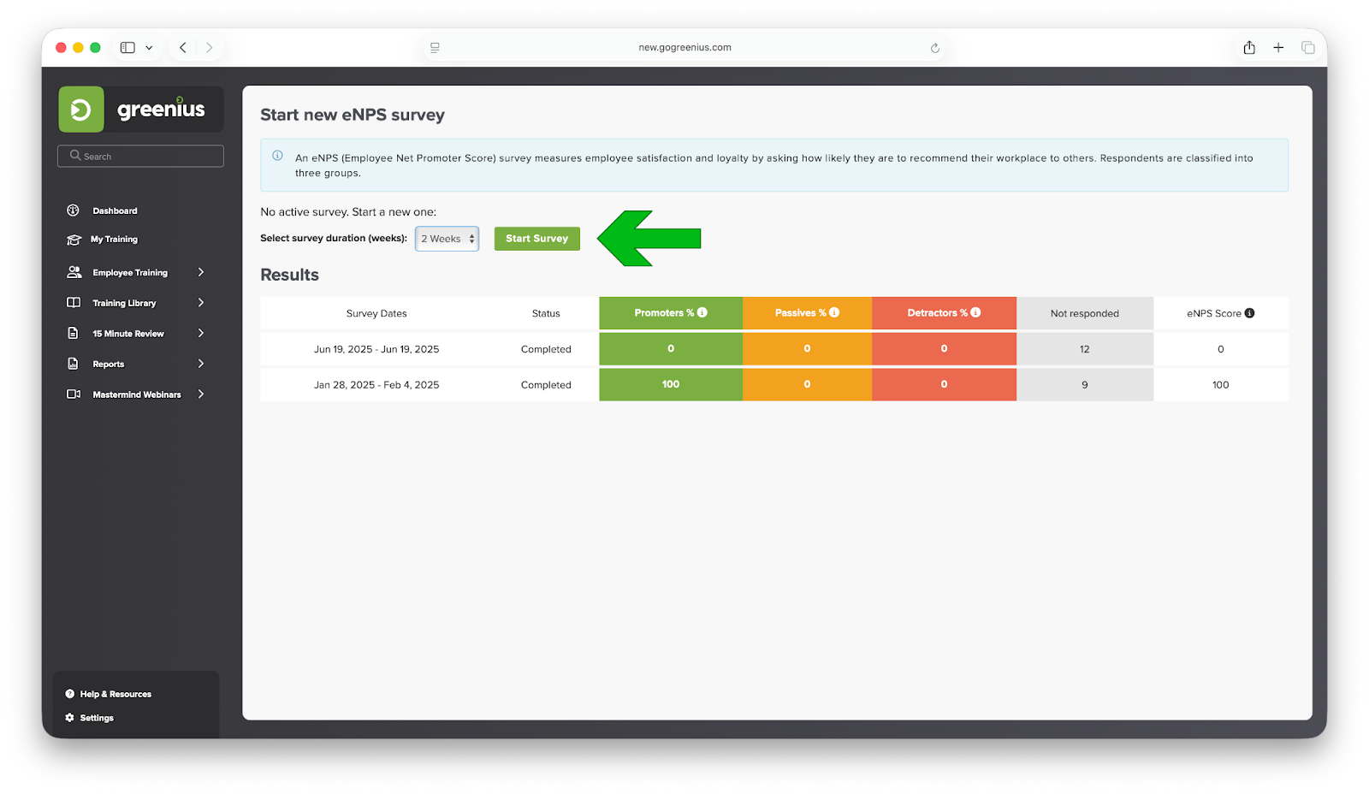Click the Detractors % column header
The image size is (1369, 794).
(944, 313)
